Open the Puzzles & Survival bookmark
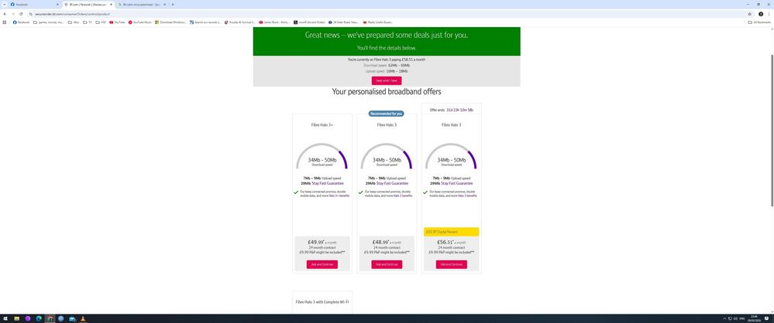The width and height of the screenshot is (774, 323). point(240,22)
